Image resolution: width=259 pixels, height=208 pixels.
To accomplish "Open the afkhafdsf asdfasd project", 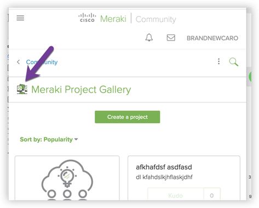I will (x=164, y=167).
